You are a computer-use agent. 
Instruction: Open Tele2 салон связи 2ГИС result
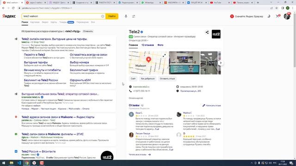52,134
